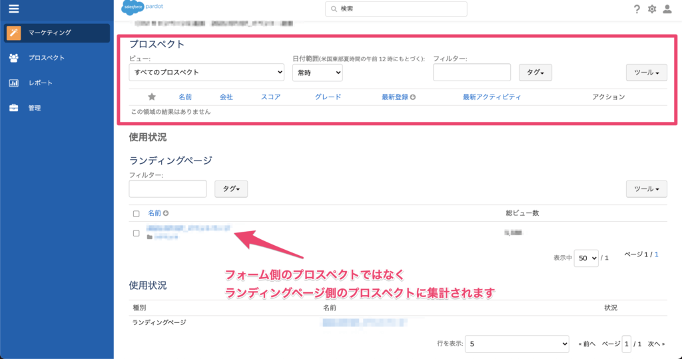
Task: Select the マーケティング menu item
Action: (x=57, y=33)
